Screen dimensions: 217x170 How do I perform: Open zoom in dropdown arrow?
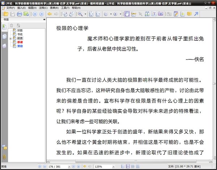tap(120, 14)
